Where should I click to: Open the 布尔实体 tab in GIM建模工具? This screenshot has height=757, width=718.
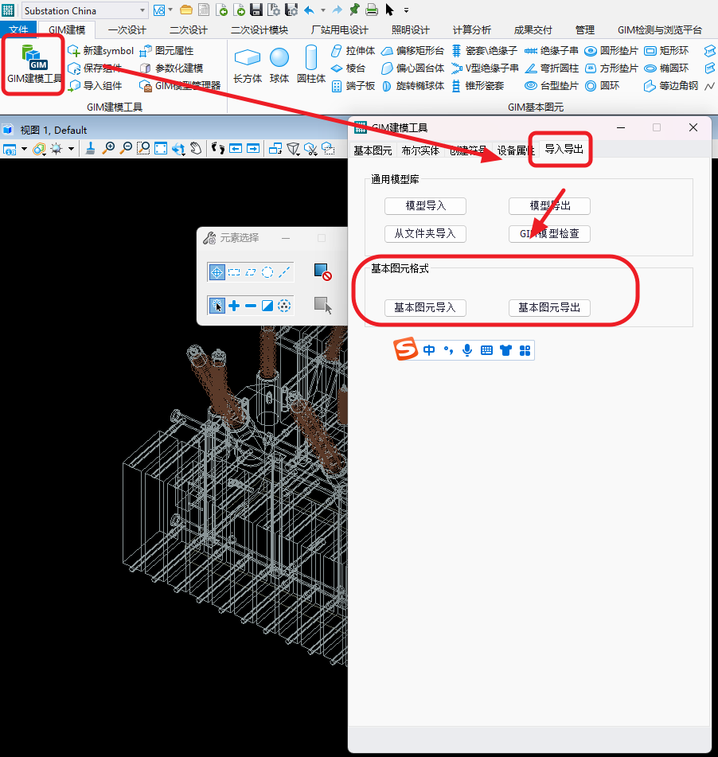[x=420, y=150]
